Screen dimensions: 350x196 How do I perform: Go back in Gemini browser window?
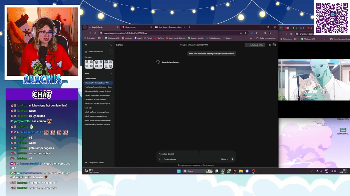click(85, 33)
